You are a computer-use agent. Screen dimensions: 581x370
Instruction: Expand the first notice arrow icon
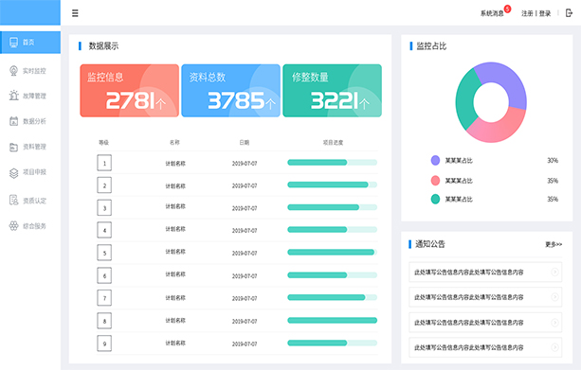pyautogui.click(x=554, y=272)
